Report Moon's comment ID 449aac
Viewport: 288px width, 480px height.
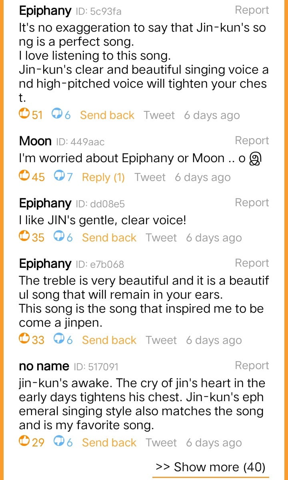pyautogui.click(x=252, y=141)
